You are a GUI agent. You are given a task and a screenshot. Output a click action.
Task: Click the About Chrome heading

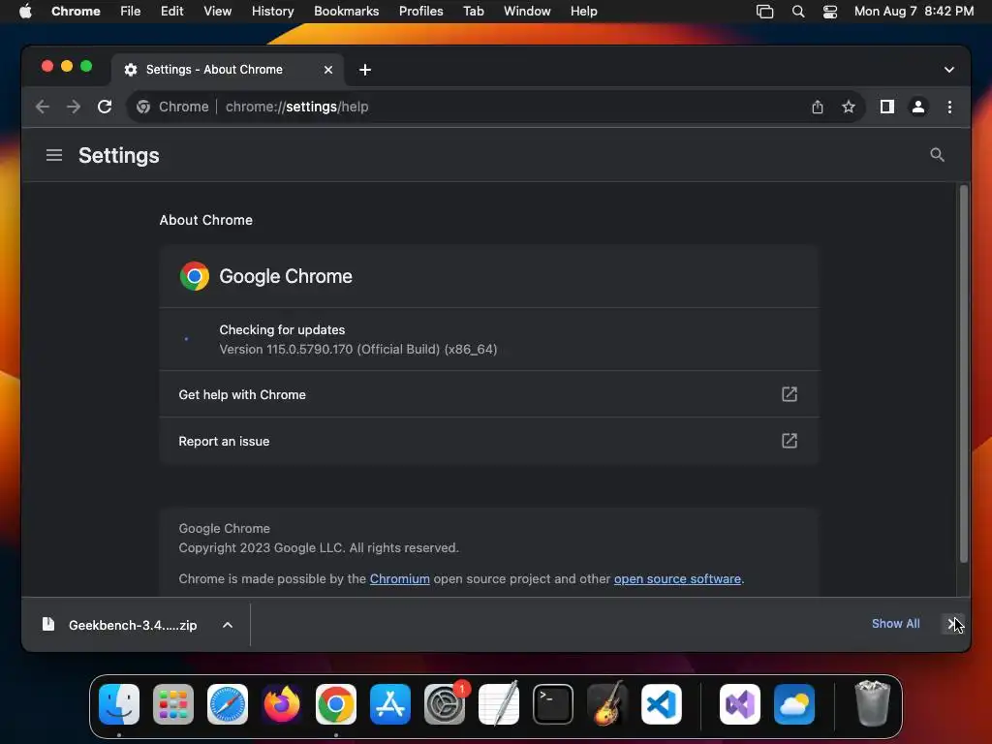(x=205, y=220)
